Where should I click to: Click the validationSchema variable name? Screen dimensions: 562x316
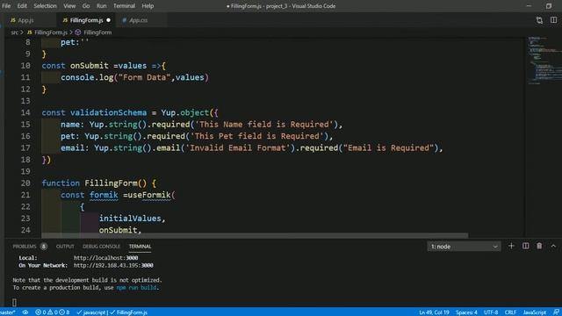[108, 112]
